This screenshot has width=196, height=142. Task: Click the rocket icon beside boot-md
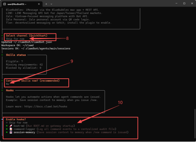[11, 126]
